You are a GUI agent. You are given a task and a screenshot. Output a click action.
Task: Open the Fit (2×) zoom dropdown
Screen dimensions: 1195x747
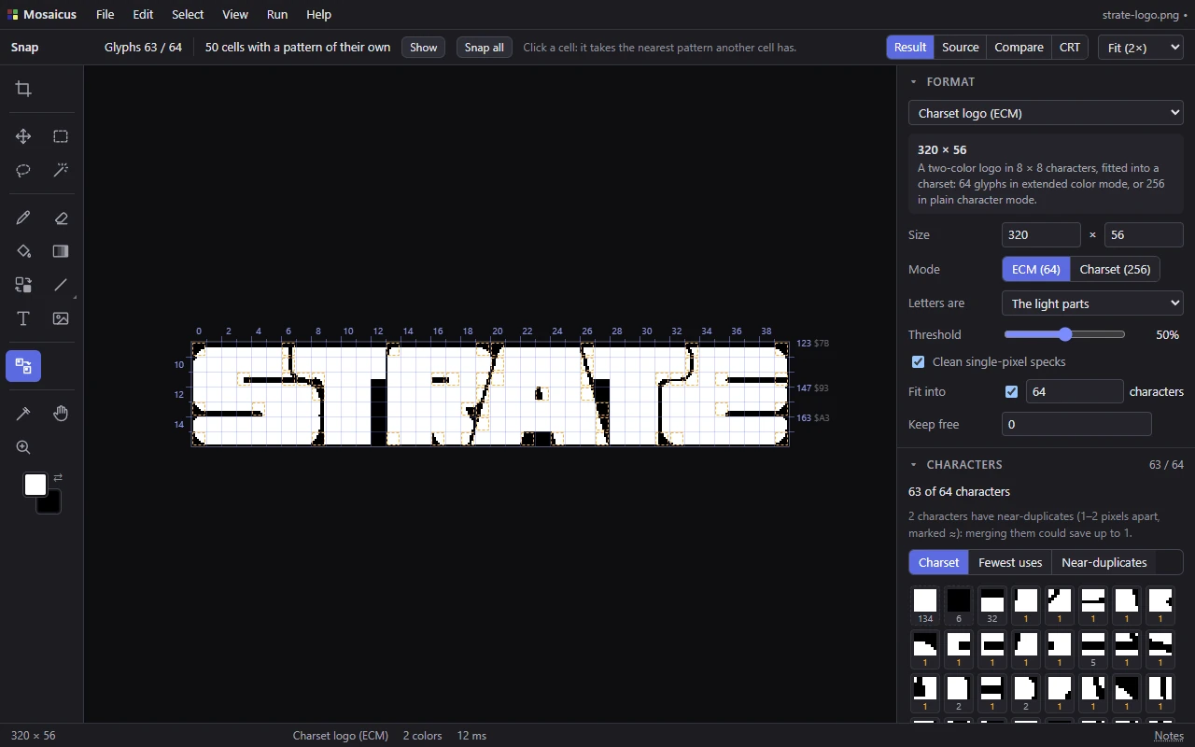pyautogui.click(x=1140, y=47)
